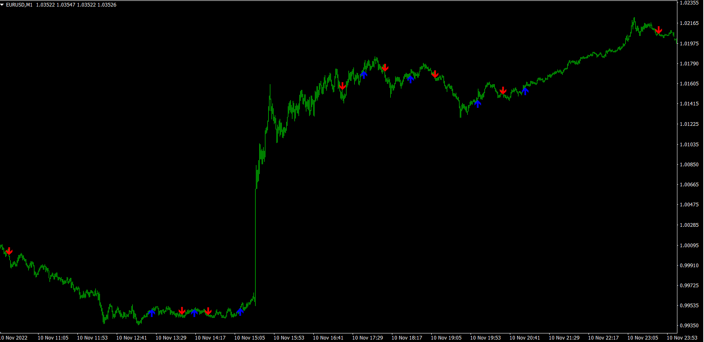
Task: Click price level 1.00475 on the scale
Action: (x=689, y=204)
